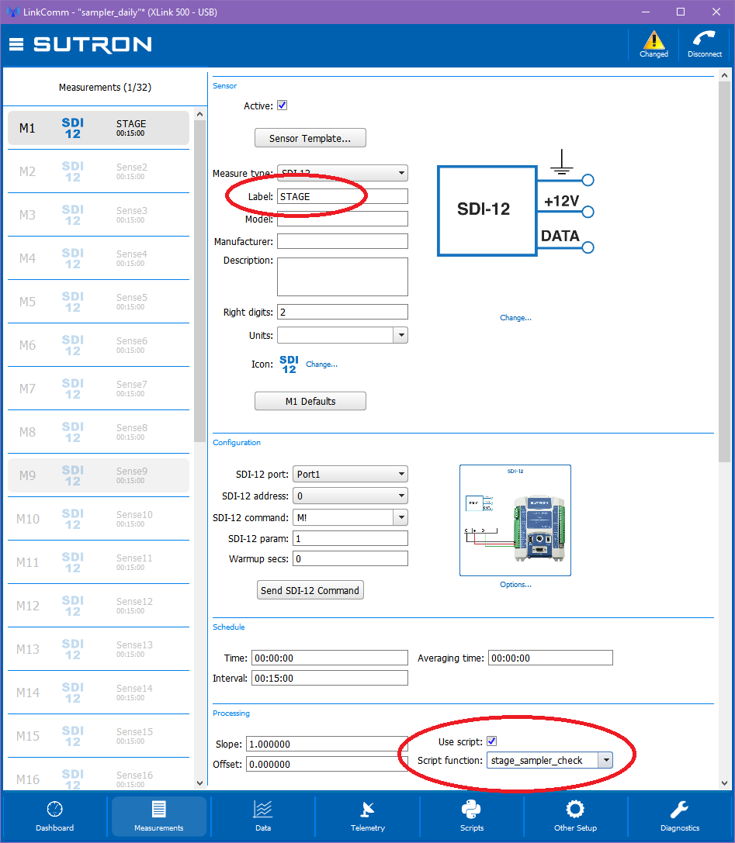
Task: Select the M12 Sense12 measurement
Action: (x=99, y=606)
